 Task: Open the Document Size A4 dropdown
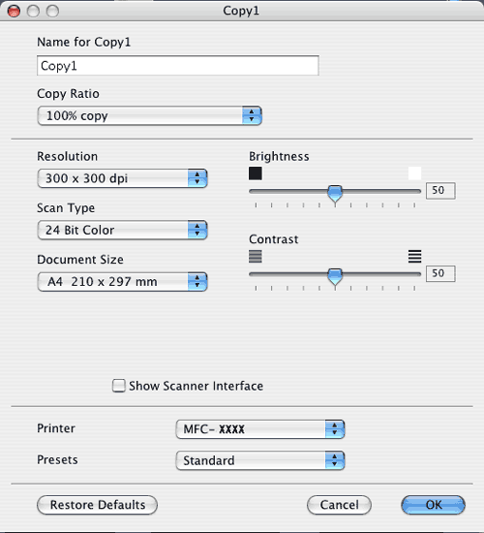122,281
